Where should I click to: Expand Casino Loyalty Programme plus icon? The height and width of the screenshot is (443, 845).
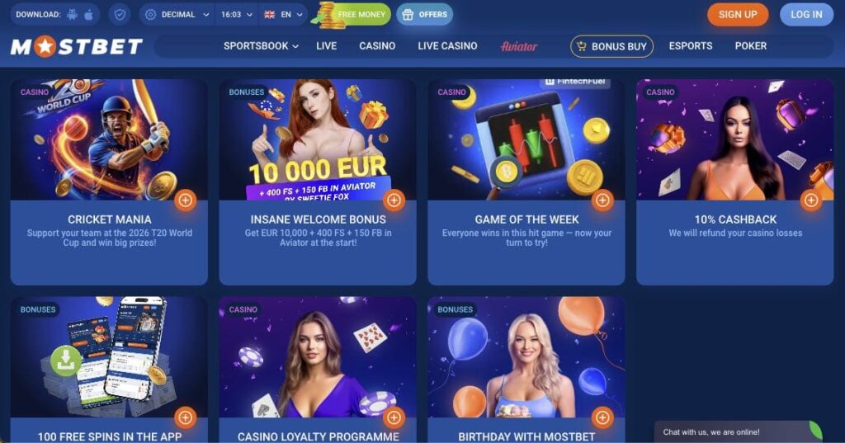[x=394, y=417]
